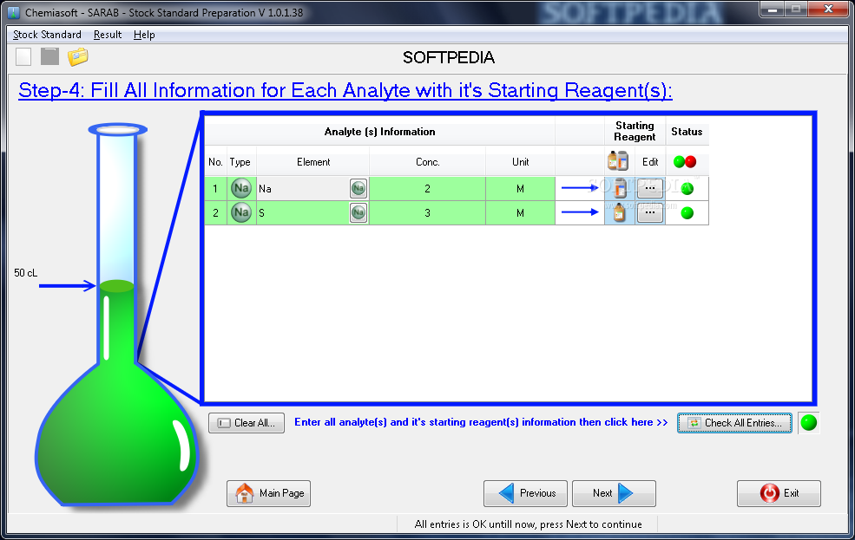855x540 pixels.
Task: Click the Starting Reagent header
Action: pos(635,131)
